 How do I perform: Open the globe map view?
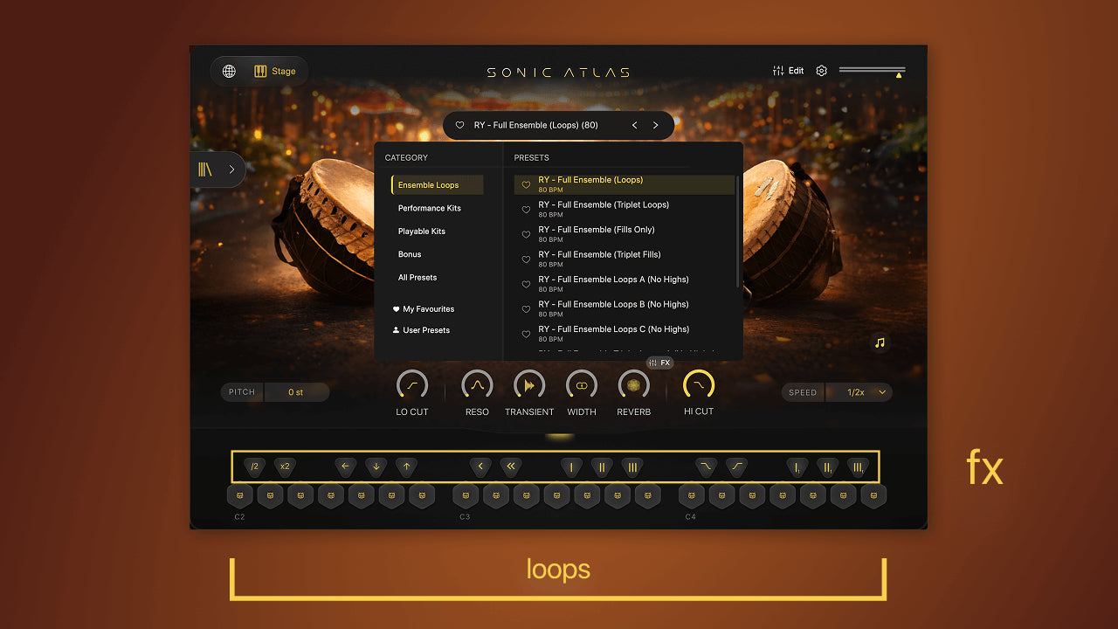tap(229, 72)
